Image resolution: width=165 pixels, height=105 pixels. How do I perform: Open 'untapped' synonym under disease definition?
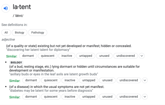tap(89, 97)
